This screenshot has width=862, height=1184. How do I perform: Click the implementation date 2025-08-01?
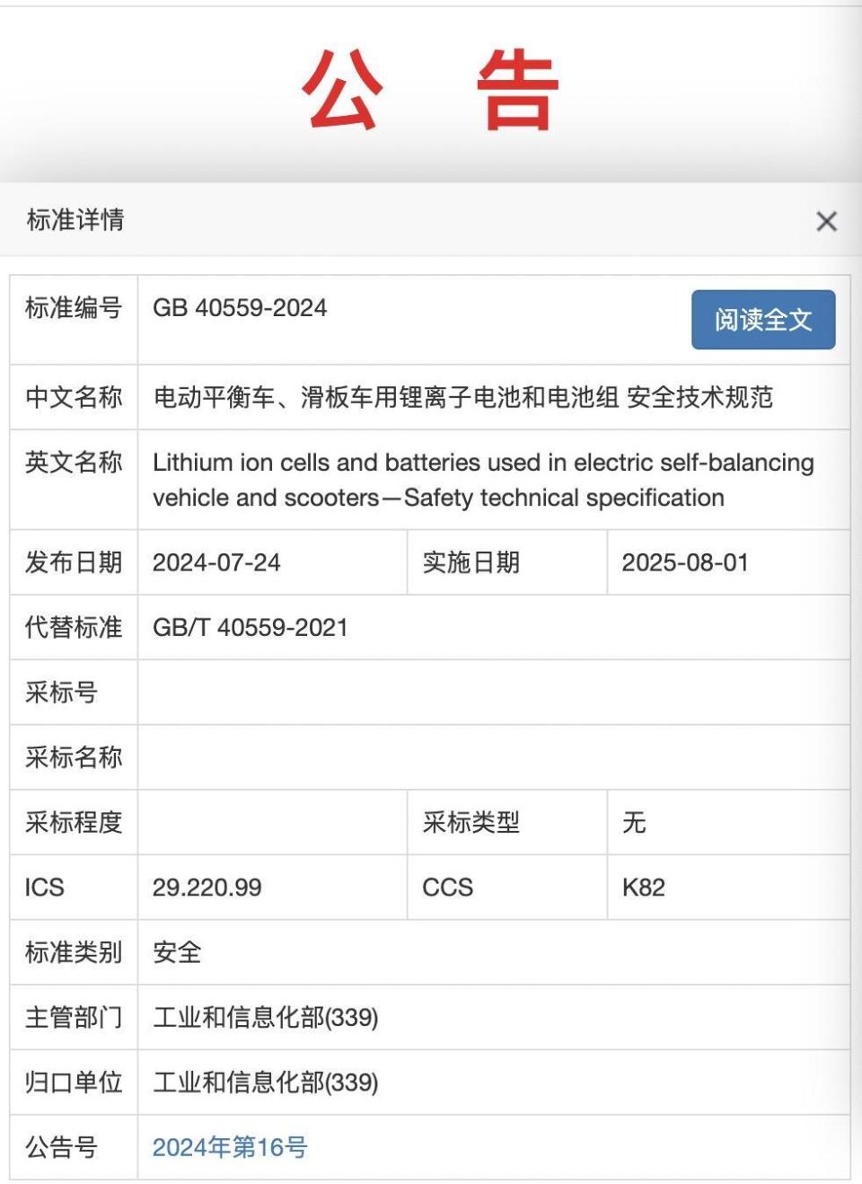tap(685, 562)
